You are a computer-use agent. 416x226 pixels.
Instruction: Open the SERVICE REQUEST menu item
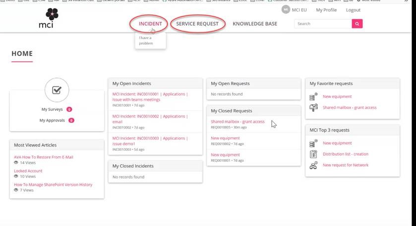point(197,24)
